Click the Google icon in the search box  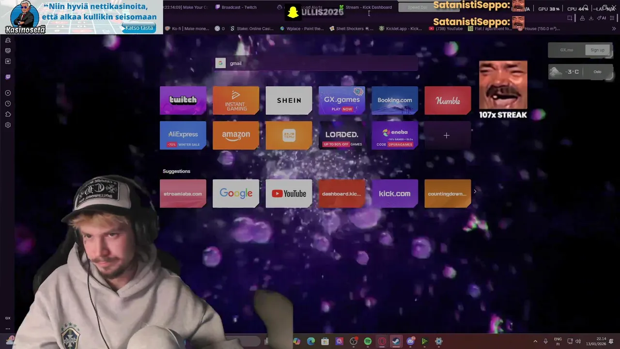pos(220,63)
